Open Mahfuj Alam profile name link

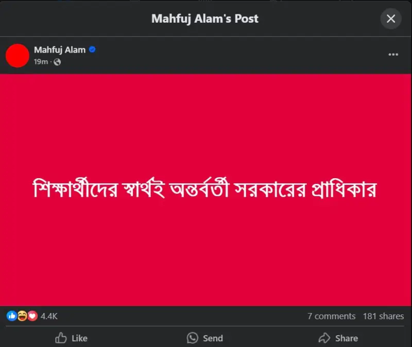tap(60, 49)
